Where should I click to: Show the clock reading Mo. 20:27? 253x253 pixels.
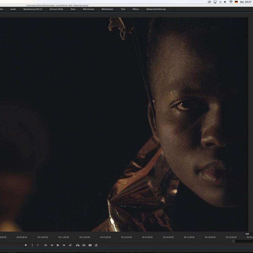[x=246, y=2]
